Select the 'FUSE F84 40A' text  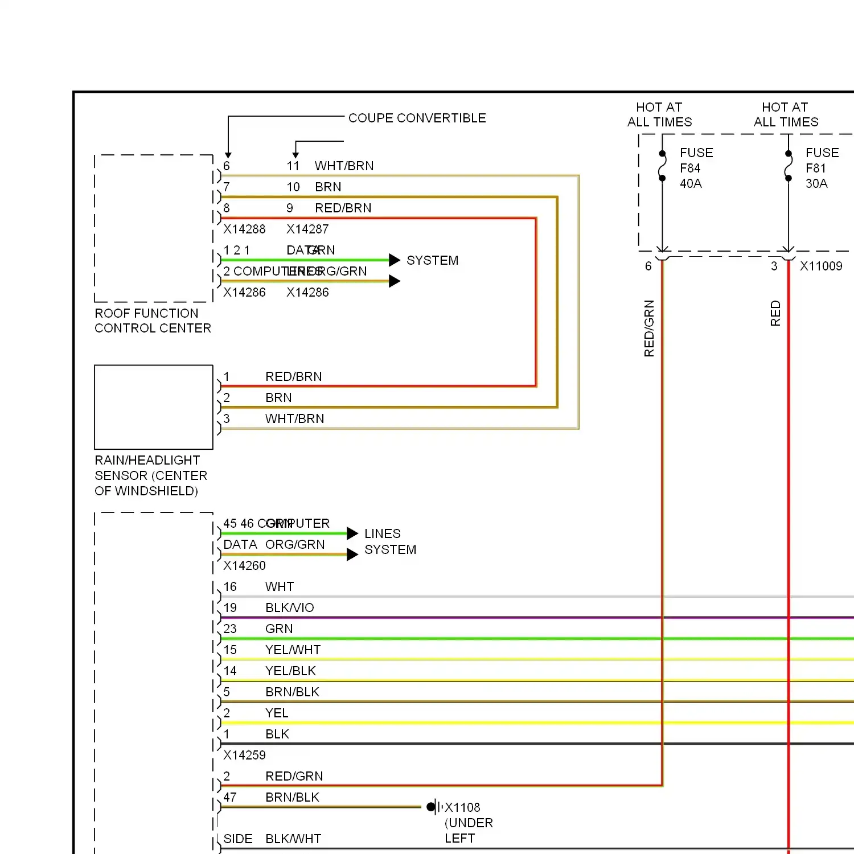pyautogui.click(x=696, y=168)
